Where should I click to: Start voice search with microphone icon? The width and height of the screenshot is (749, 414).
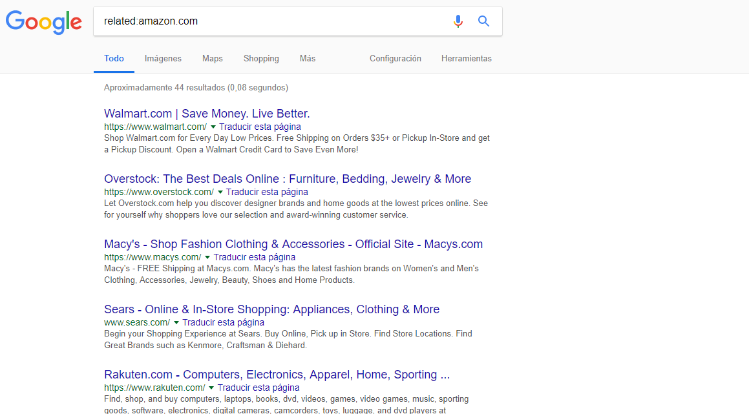pos(458,21)
